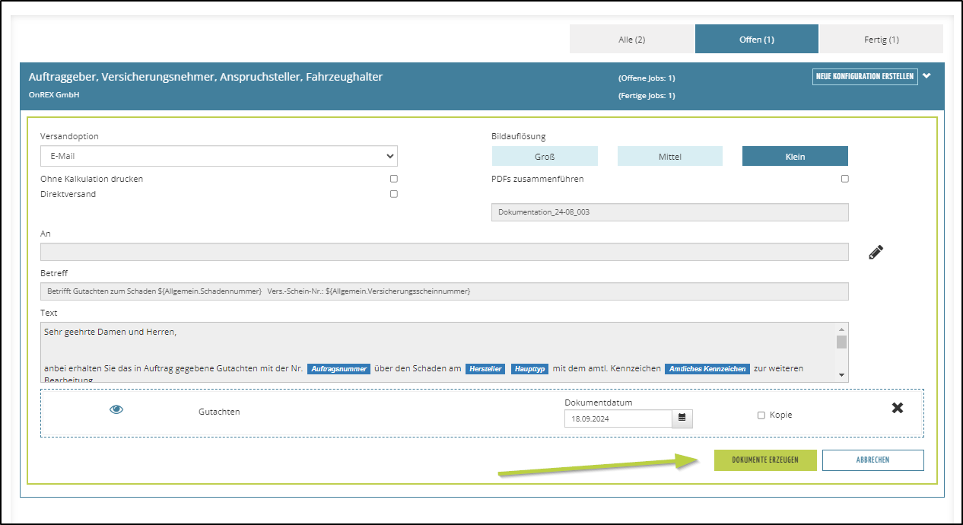Screen dimensions: 963x525
Task: Open the Fertig (1) tab
Action: (881, 39)
